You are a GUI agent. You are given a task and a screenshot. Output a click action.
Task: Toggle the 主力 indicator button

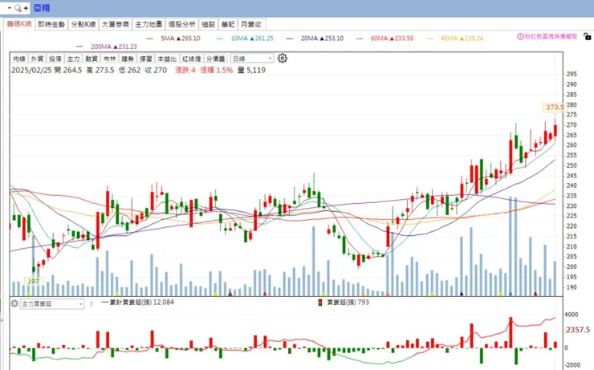(74, 59)
